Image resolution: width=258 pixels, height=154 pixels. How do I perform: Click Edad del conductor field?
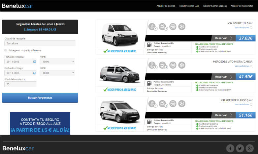pyautogui.click(x=20, y=84)
